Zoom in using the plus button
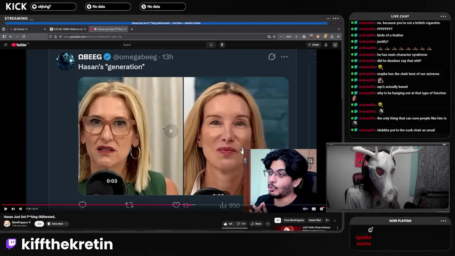Screen dimensions: 455x256 coord(296,37)
